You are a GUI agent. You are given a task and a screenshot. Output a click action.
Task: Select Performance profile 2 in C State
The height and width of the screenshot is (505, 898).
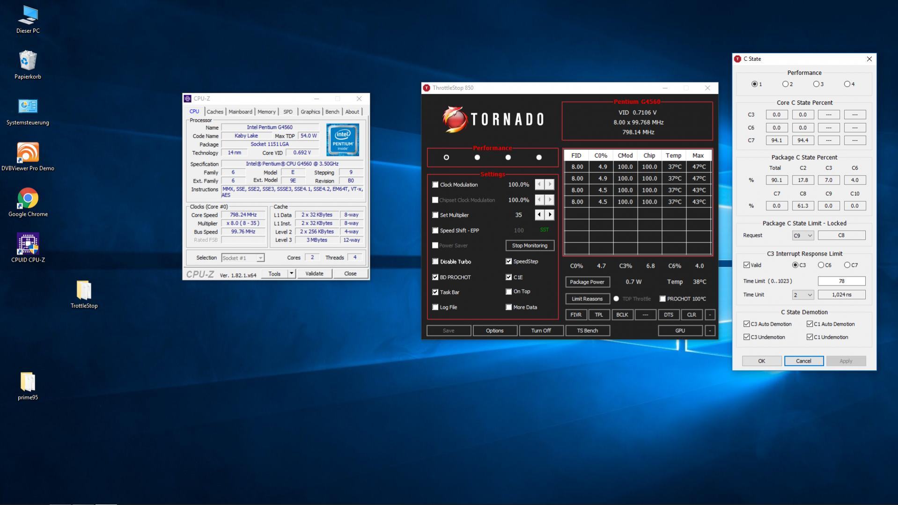click(785, 84)
